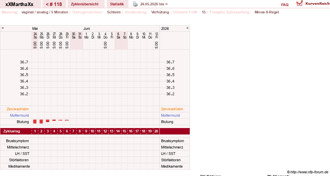Click date header '4. Do'
330x176 pixels.
click(x=105, y=36)
